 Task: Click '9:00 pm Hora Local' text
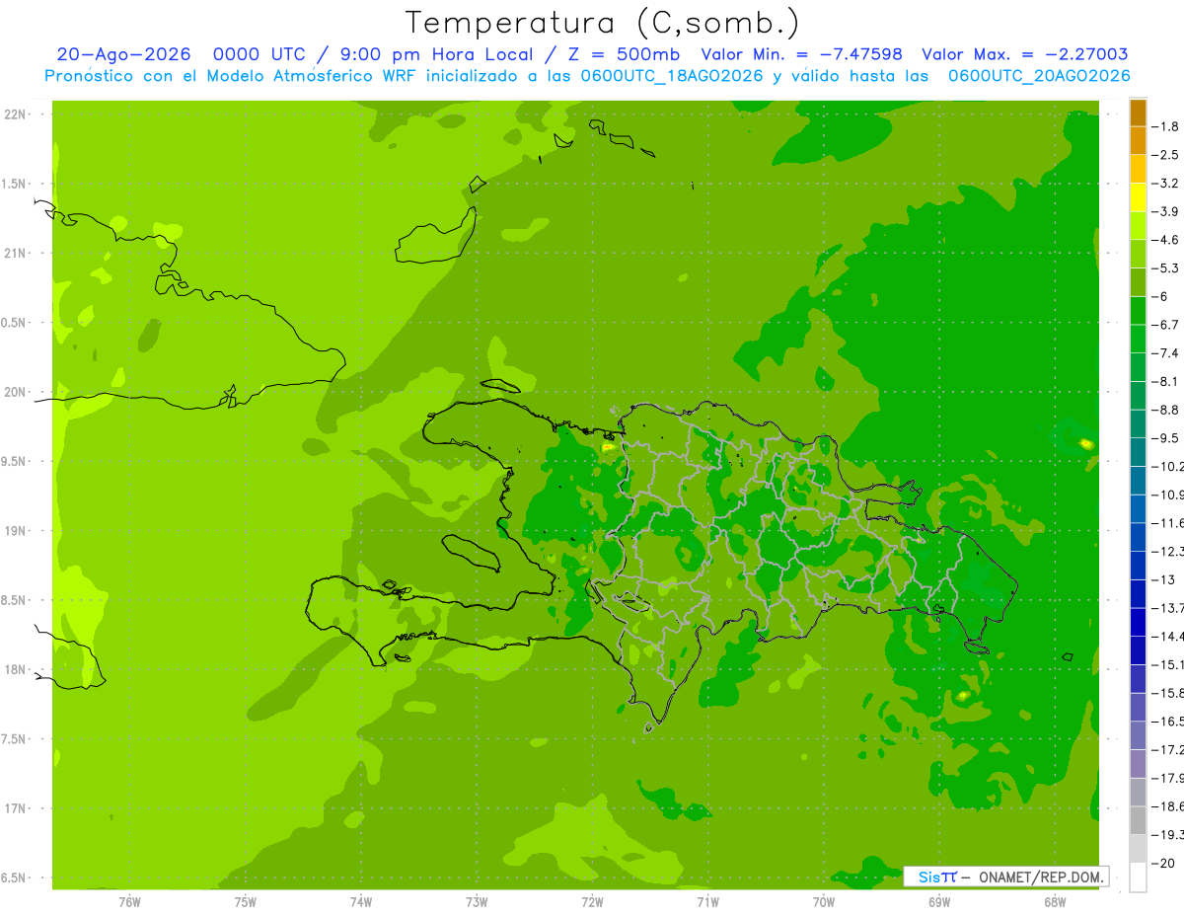pos(438,54)
